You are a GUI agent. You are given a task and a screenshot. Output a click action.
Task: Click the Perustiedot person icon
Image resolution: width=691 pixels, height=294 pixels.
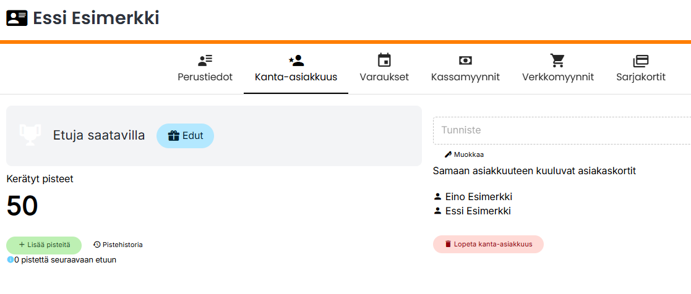pyautogui.click(x=205, y=61)
